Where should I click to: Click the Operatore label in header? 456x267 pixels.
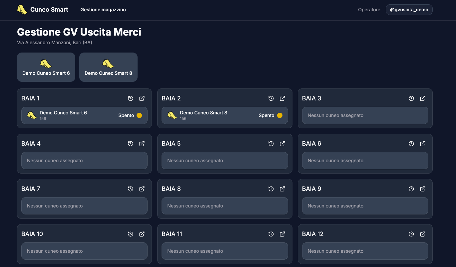tap(369, 10)
